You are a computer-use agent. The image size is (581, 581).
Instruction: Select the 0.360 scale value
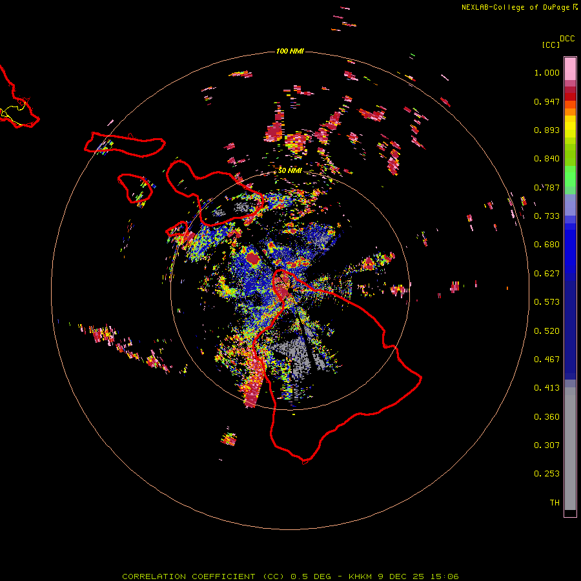coord(547,417)
